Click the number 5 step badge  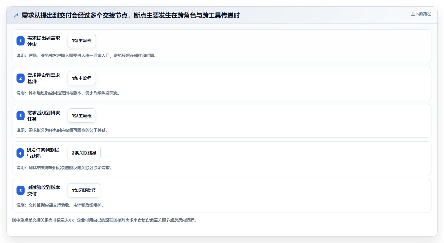pyautogui.click(x=21, y=190)
